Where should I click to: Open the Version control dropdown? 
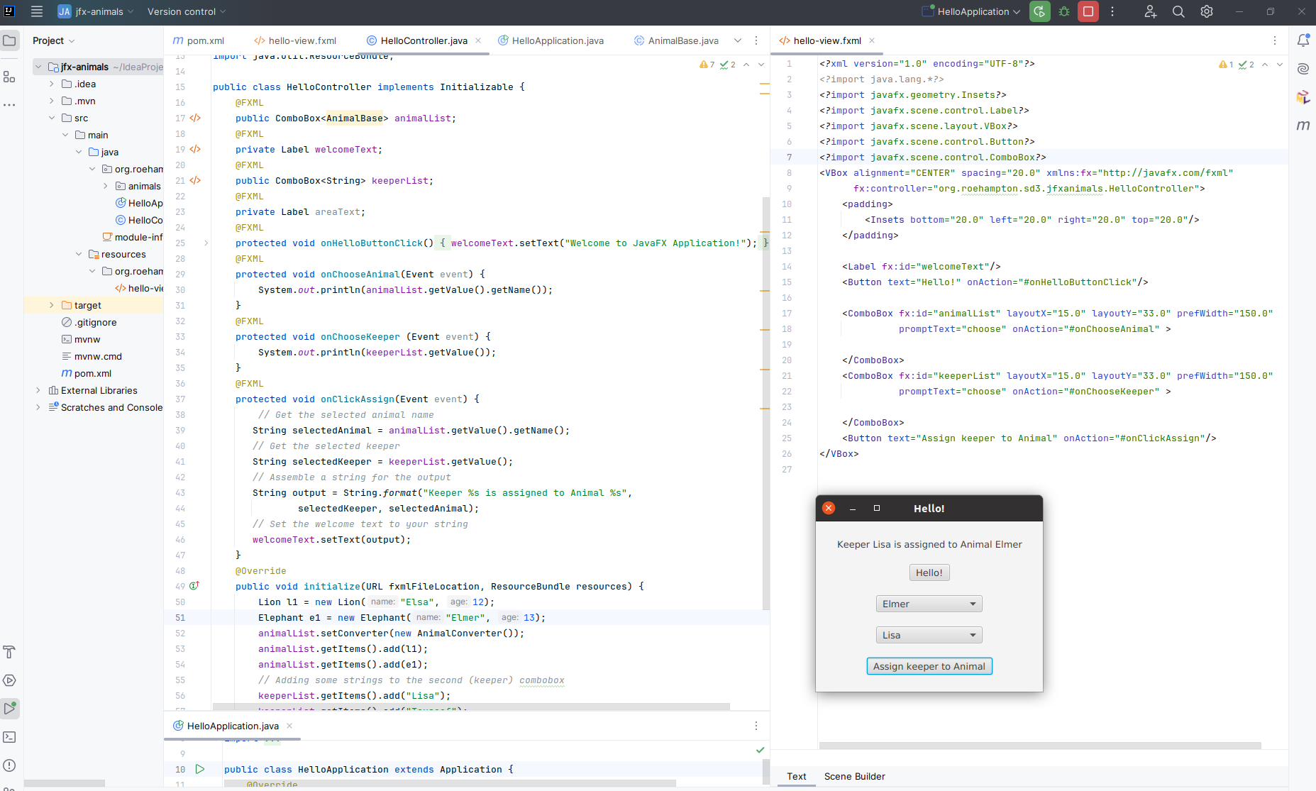187,11
